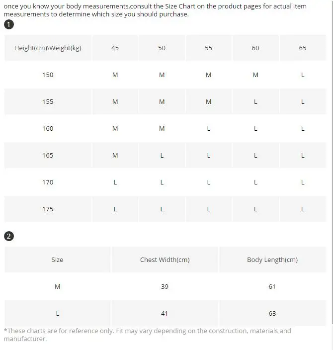
Task: Click the body length value 61
Action: 272,286
